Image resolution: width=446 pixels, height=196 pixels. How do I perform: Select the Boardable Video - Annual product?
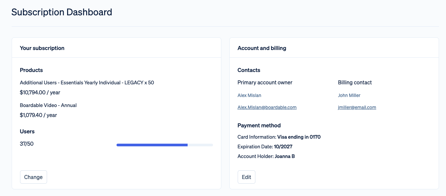click(48, 105)
